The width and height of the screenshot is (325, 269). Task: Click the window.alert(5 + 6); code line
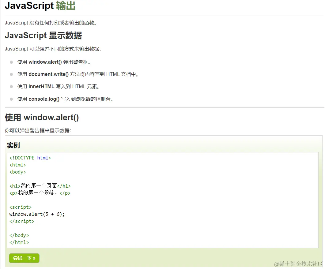[37, 214]
